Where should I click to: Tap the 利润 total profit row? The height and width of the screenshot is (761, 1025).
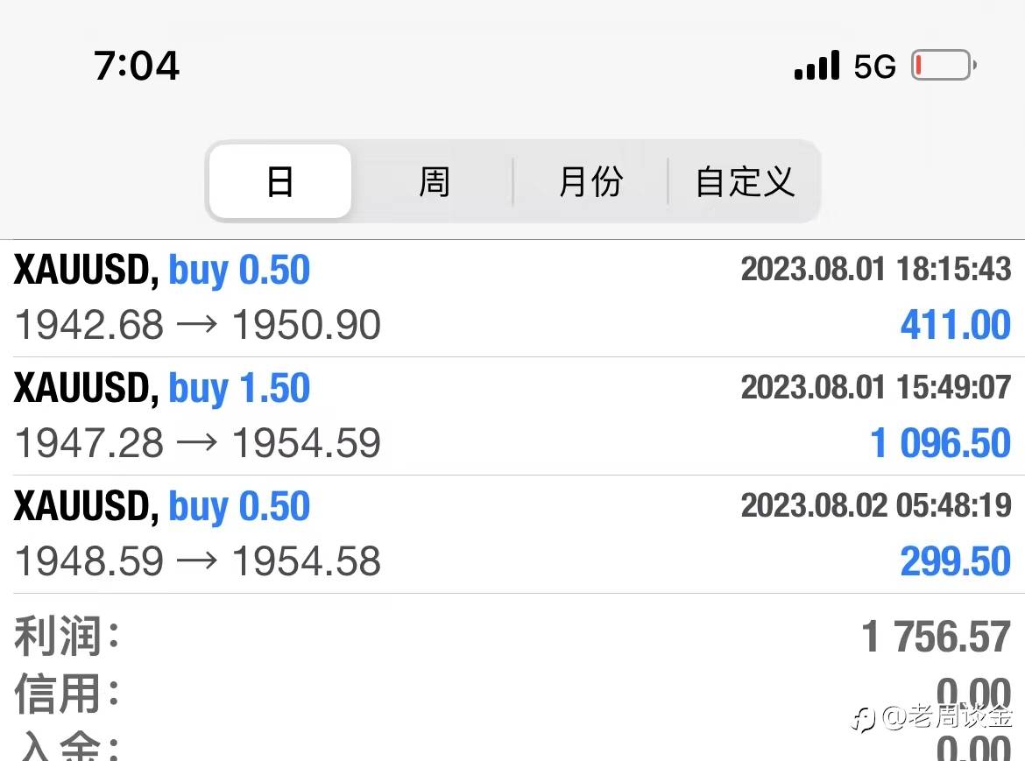point(512,637)
